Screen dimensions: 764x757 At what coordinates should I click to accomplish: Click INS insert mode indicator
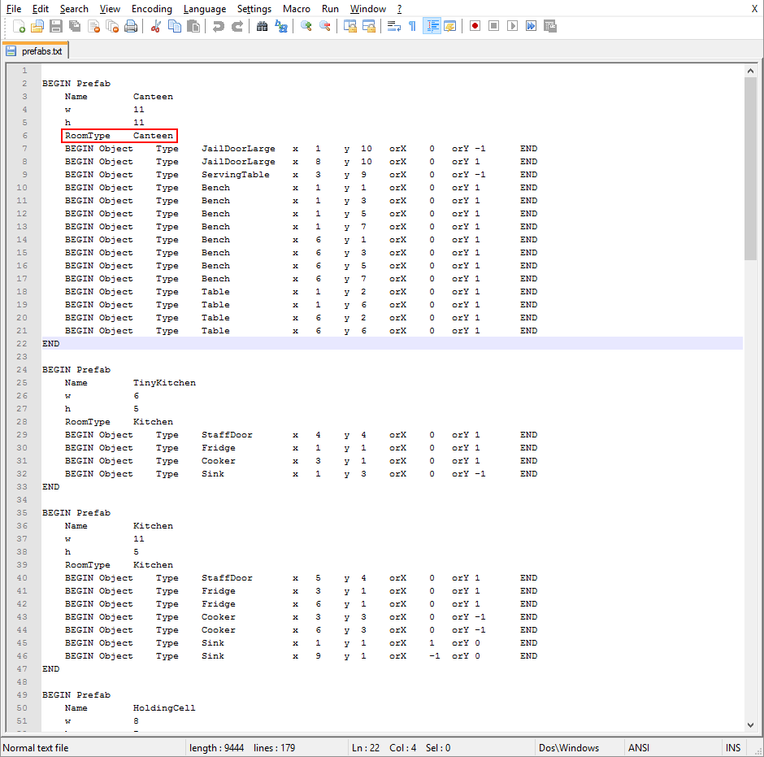[733, 748]
